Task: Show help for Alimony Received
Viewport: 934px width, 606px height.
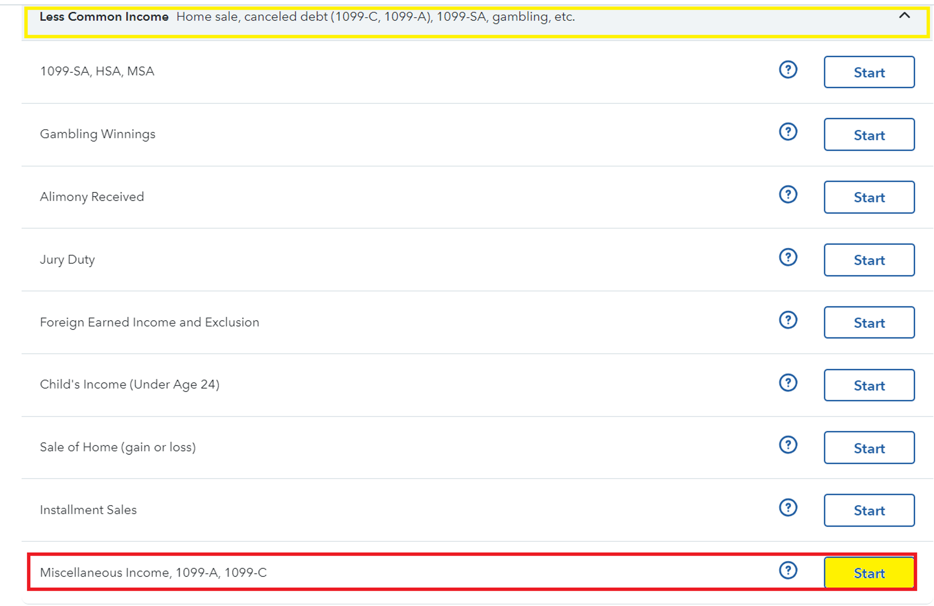Action: point(788,195)
